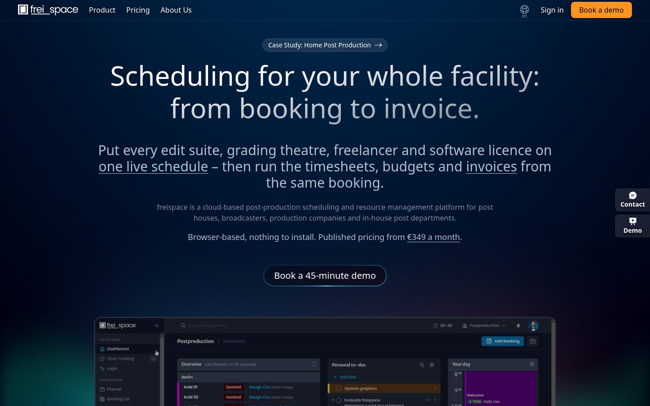Click the booked badge for Avid 02
The height and width of the screenshot is (406, 650).
pos(233,397)
